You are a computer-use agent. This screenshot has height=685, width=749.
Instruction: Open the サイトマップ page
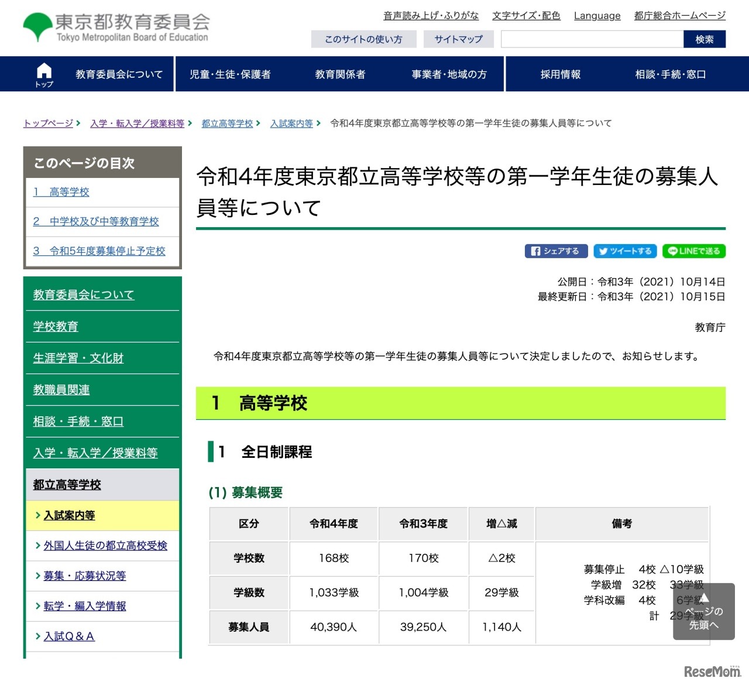pyautogui.click(x=458, y=39)
